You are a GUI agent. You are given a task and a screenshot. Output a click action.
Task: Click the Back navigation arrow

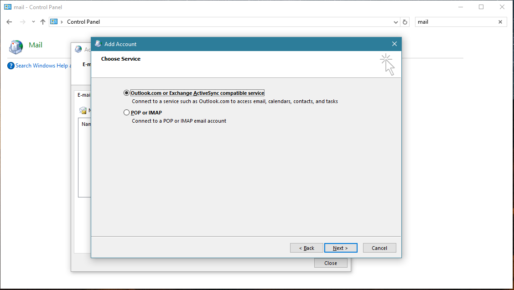click(9, 22)
